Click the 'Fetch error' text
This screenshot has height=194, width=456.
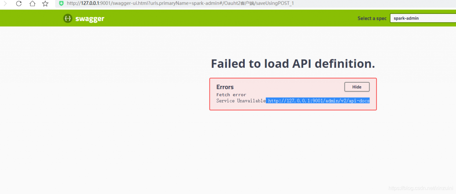(231, 95)
